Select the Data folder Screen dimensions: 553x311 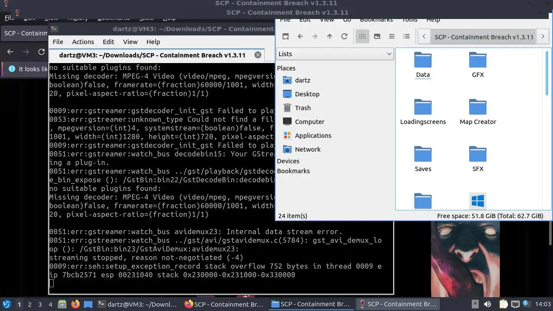(x=423, y=65)
